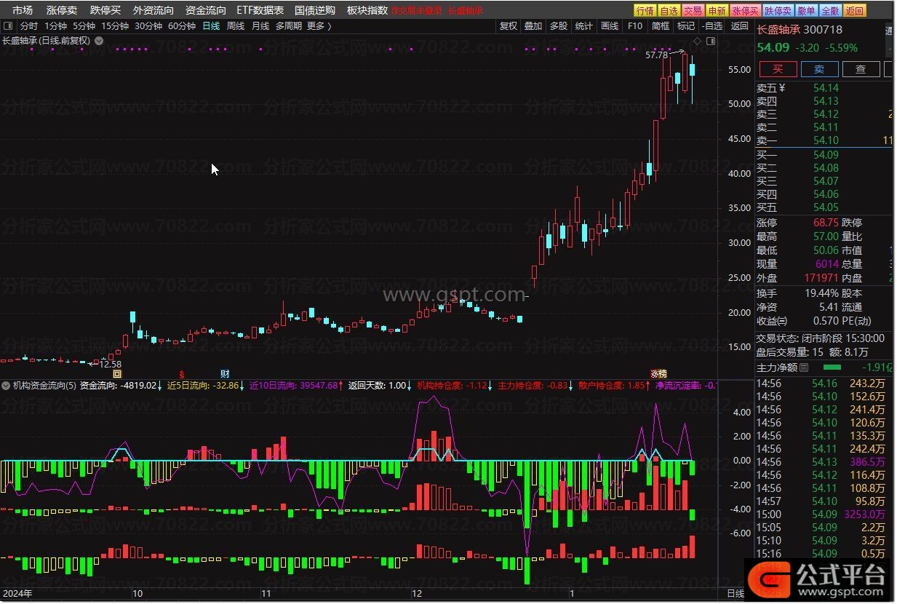
Task: Click the 统计 toolbar button
Action: pos(584,26)
